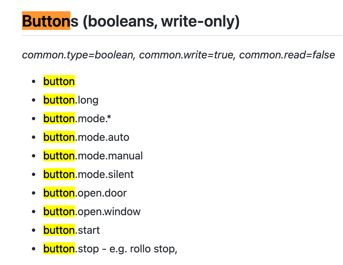The height and width of the screenshot is (265, 343).
Task: Click the common.write=true text
Action: point(187,55)
